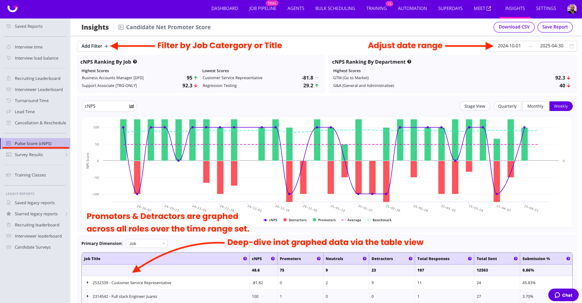Open the Superdays tab
582x303 pixels.
pyautogui.click(x=451, y=9)
